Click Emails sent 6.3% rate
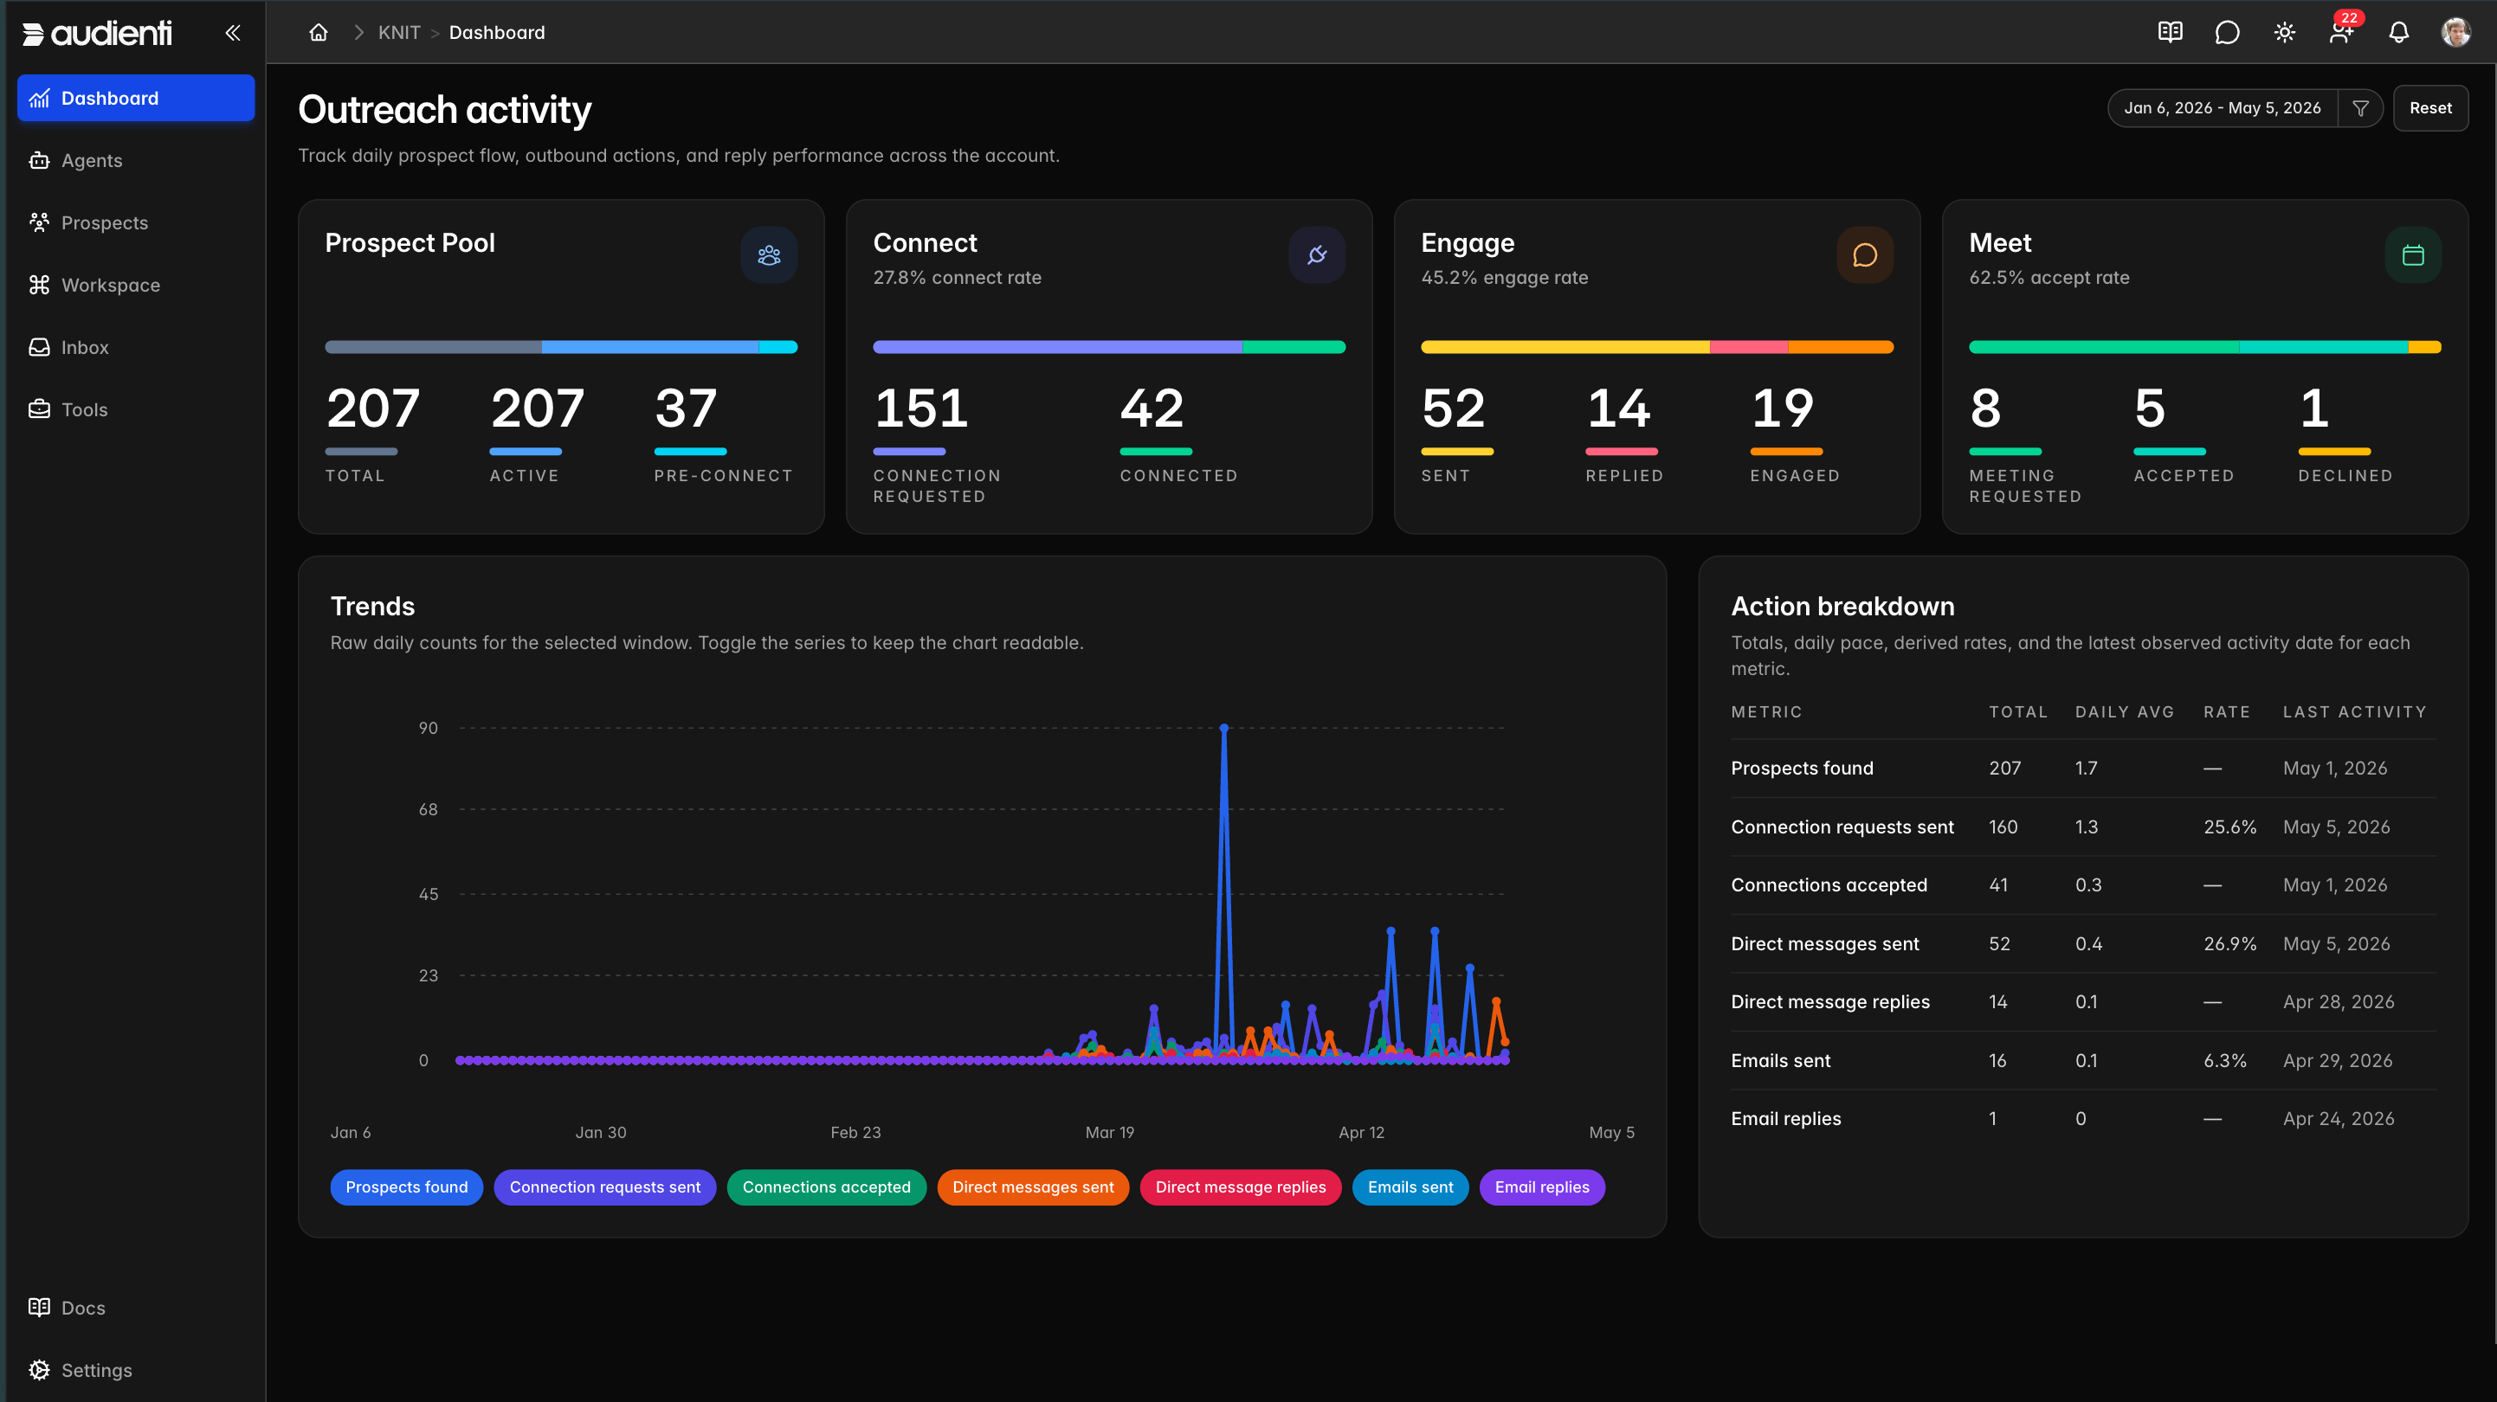This screenshot has height=1402, width=2497. (2224, 1061)
